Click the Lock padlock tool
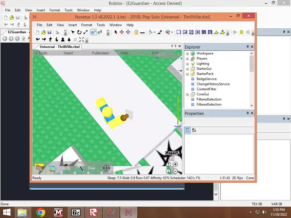The width and height of the screenshot is (291, 218). pyautogui.click(x=136, y=32)
